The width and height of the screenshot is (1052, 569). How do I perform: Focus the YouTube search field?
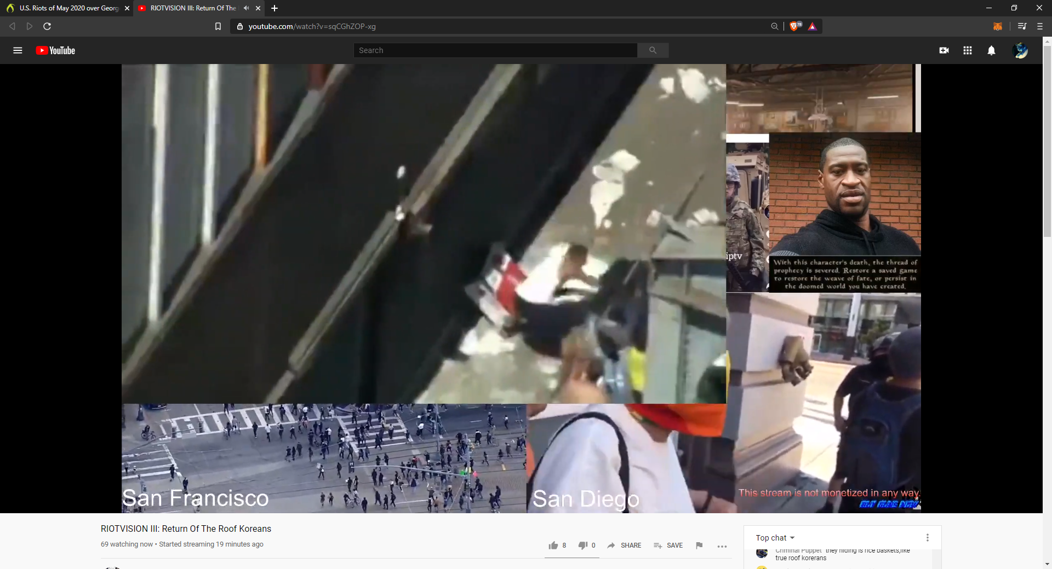click(x=495, y=50)
